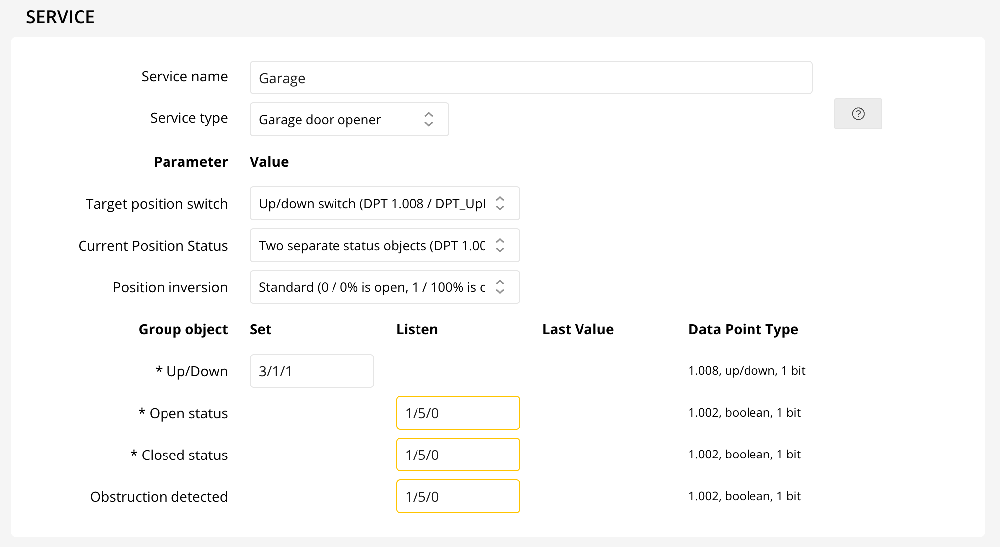
Task: Click the Obstruction detected Listen address field
Action: 457,496
